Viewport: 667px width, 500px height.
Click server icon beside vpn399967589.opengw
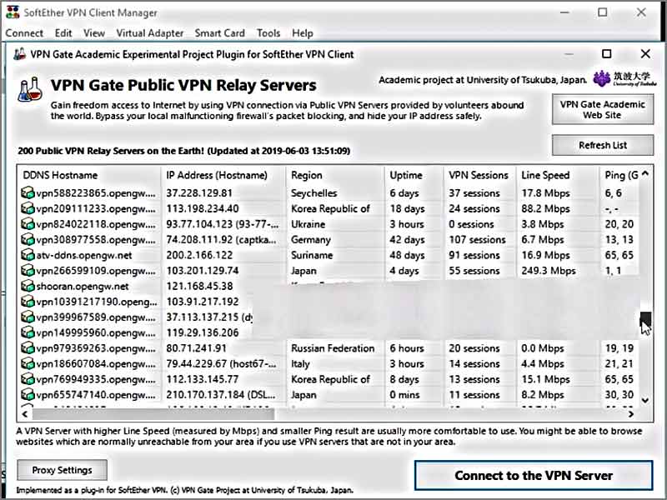(x=28, y=317)
